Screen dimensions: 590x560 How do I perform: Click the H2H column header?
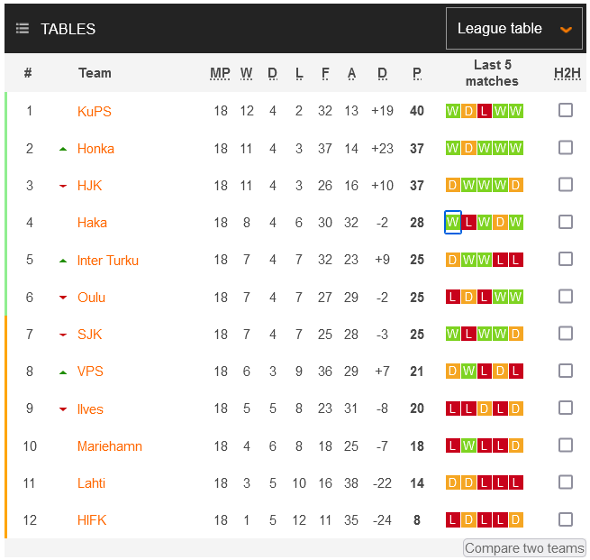[567, 73]
